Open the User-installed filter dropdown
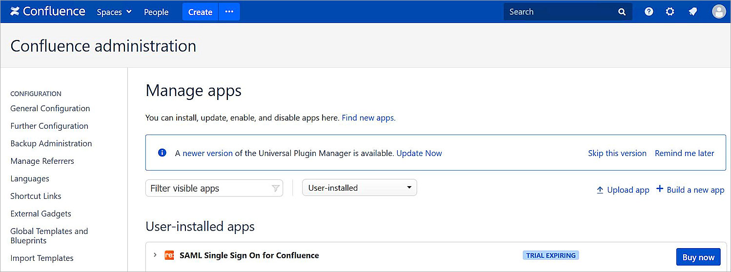The image size is (731, 272). pyautogui.click(x=359, y=188)
